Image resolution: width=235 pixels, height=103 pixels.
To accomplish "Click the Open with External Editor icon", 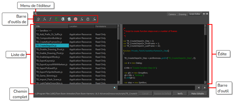I will pos(69,19).
